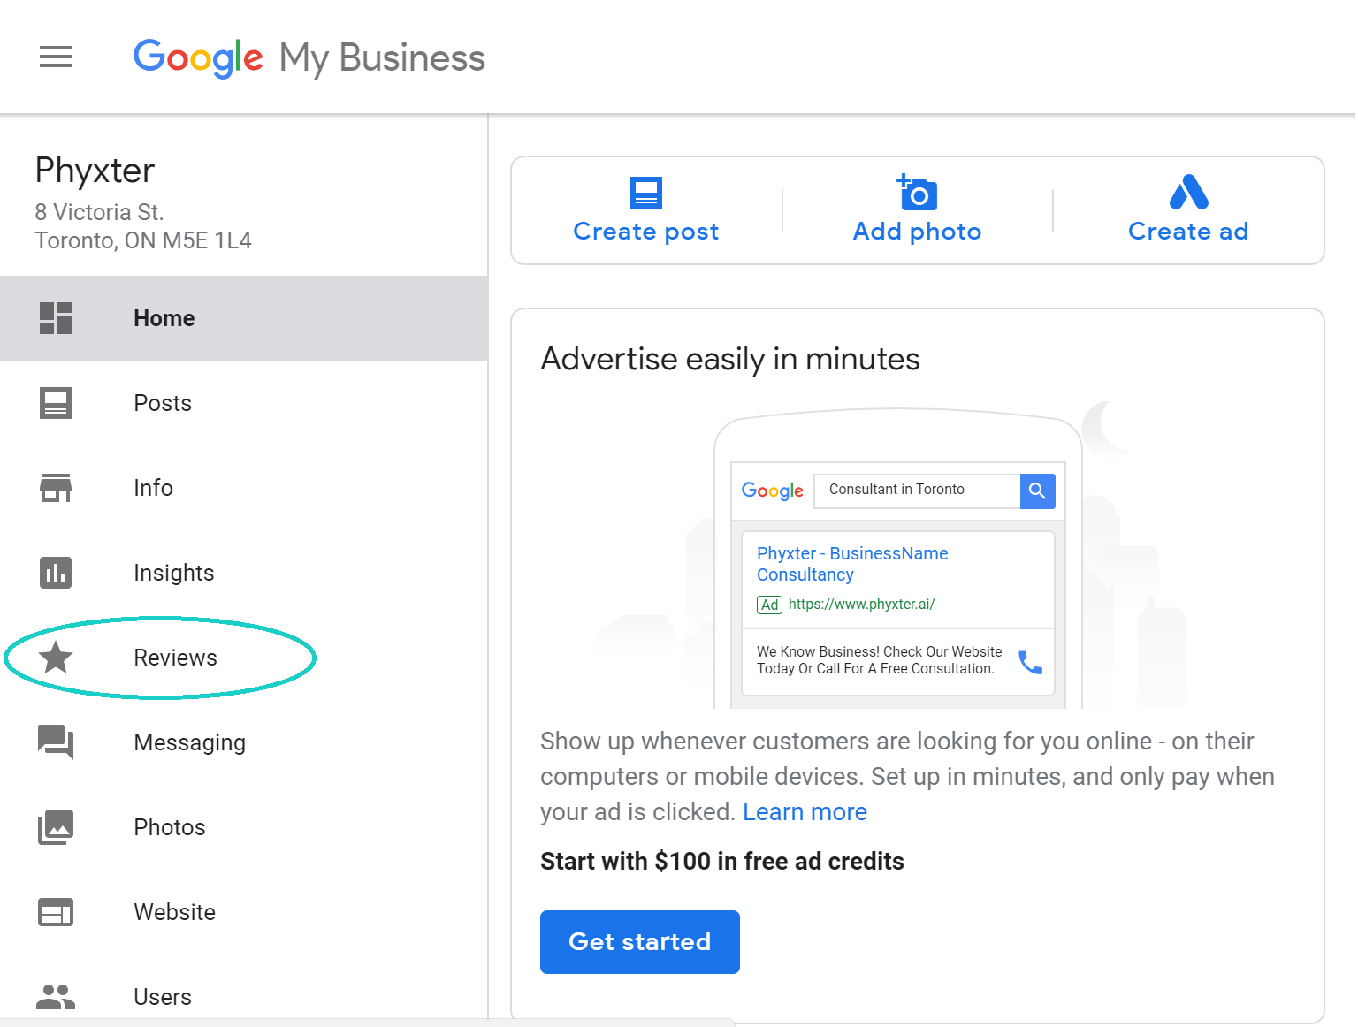Click the green Ad badge in preview

pos(770,605)
